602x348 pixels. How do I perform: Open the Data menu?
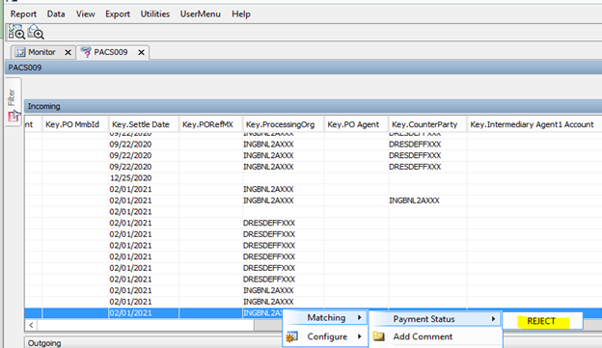point(56,14)
